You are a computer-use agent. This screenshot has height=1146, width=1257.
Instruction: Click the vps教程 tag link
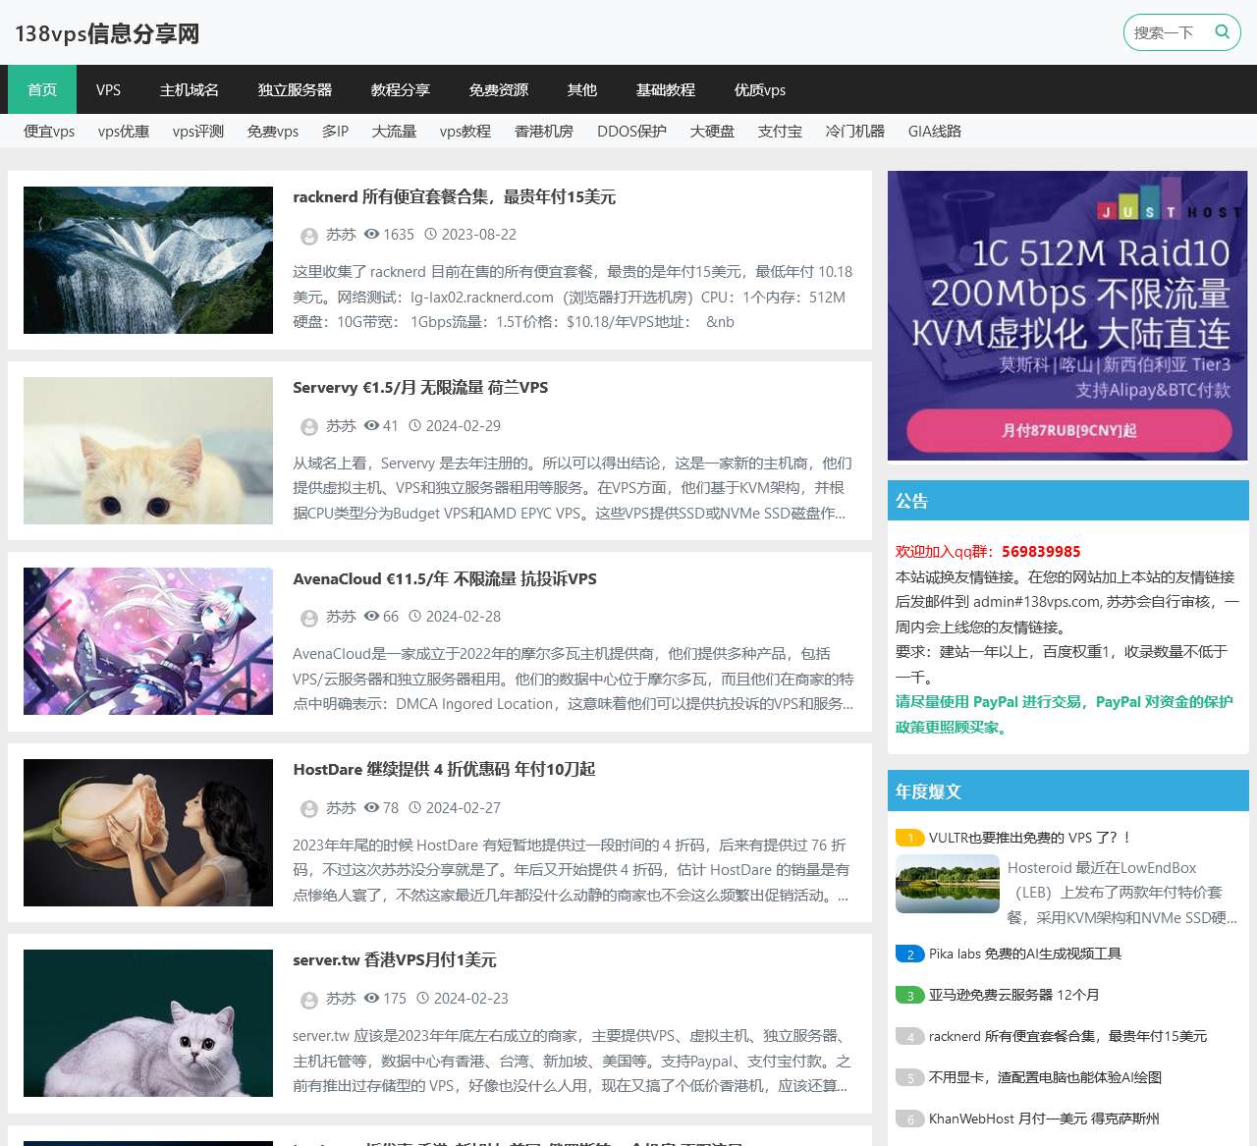465,131
